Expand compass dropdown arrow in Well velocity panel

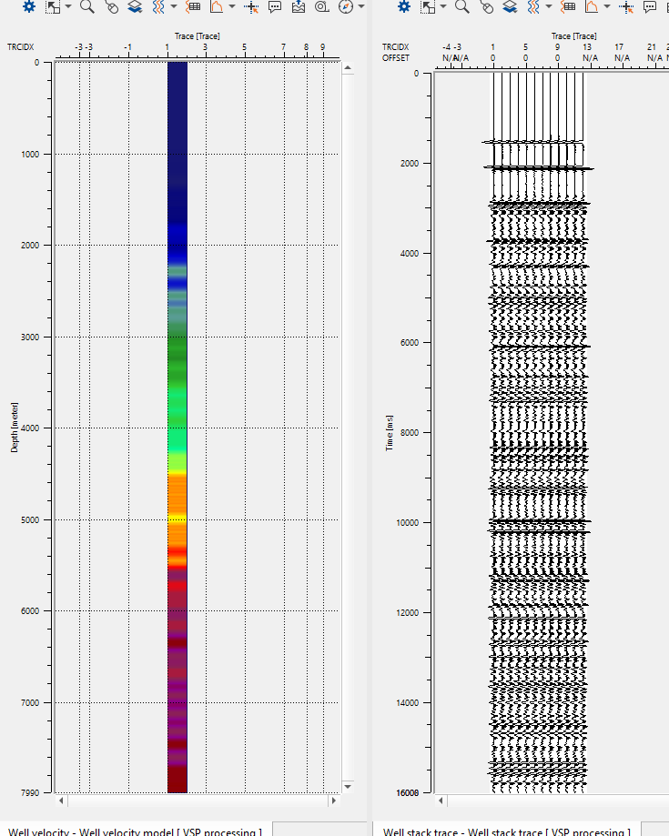coord(361,7)
